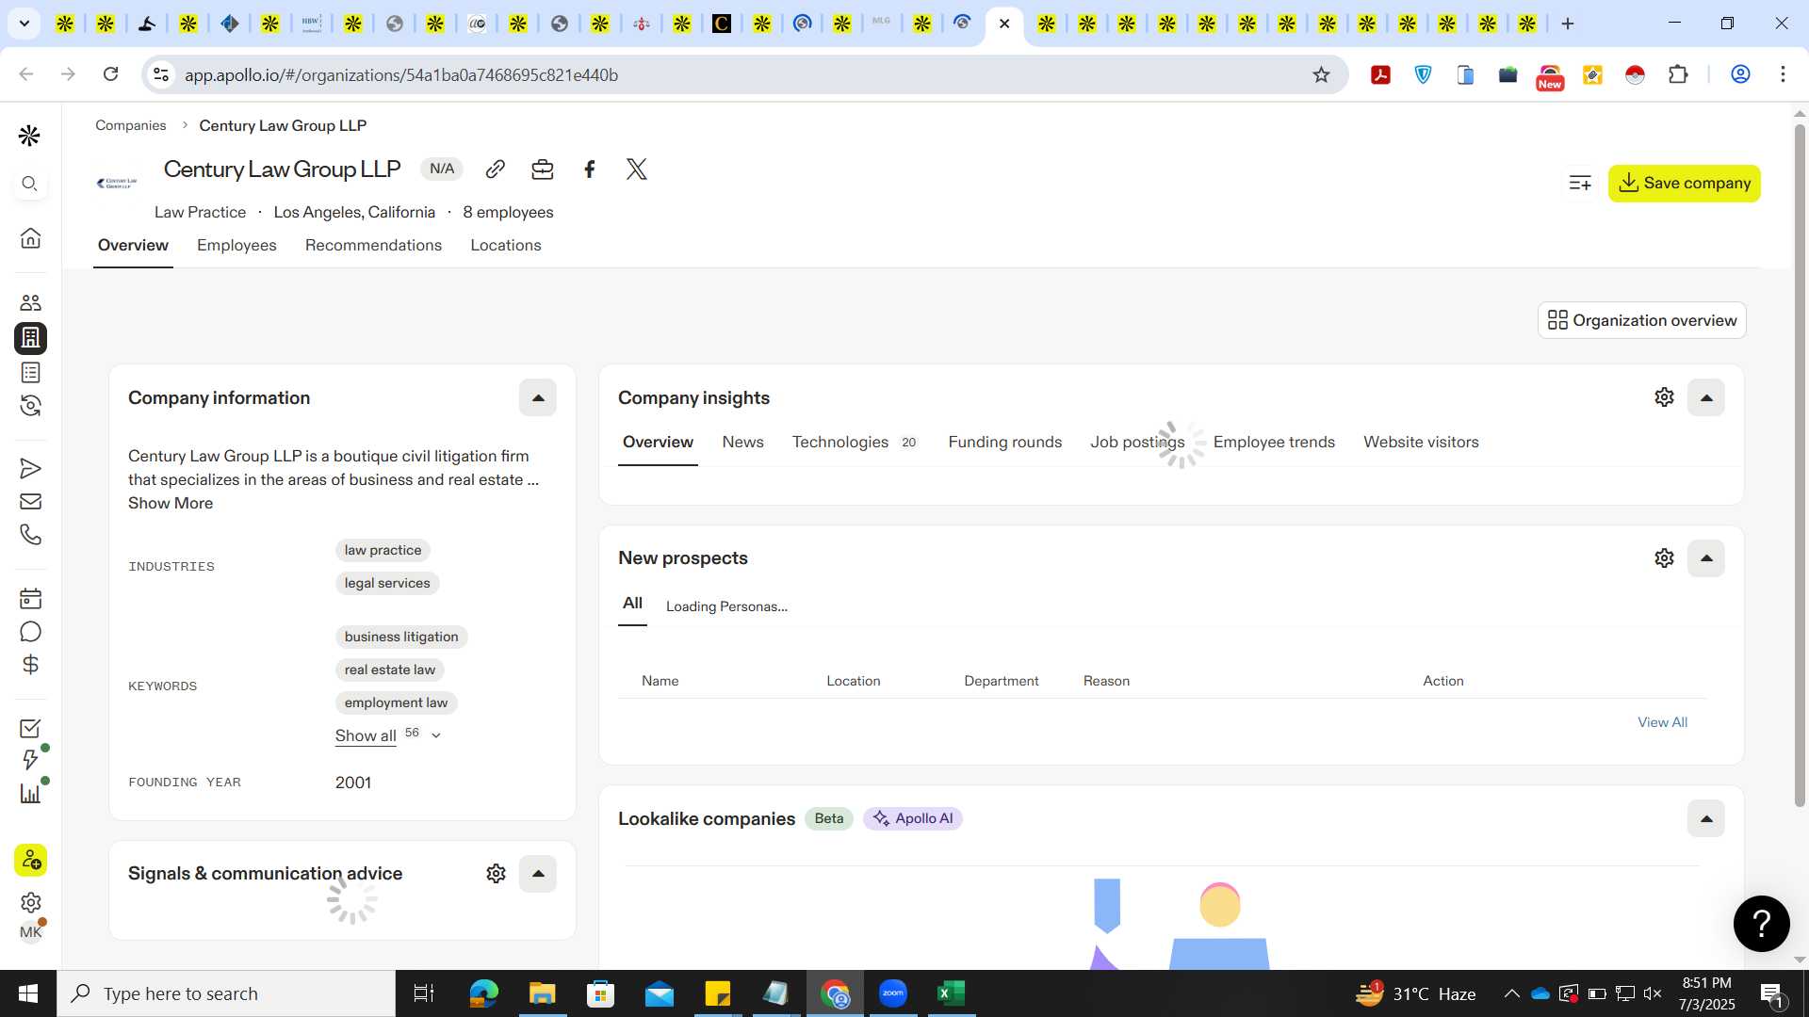The image size is (1809, 1017).
Task: Click the Apollo AI badge
Action: tap(913, 819)
